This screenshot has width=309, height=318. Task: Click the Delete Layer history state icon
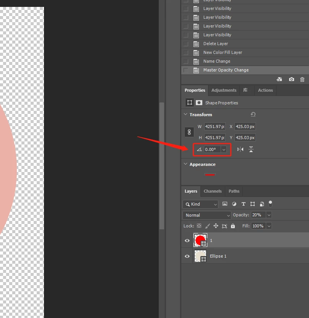point(196,44)
